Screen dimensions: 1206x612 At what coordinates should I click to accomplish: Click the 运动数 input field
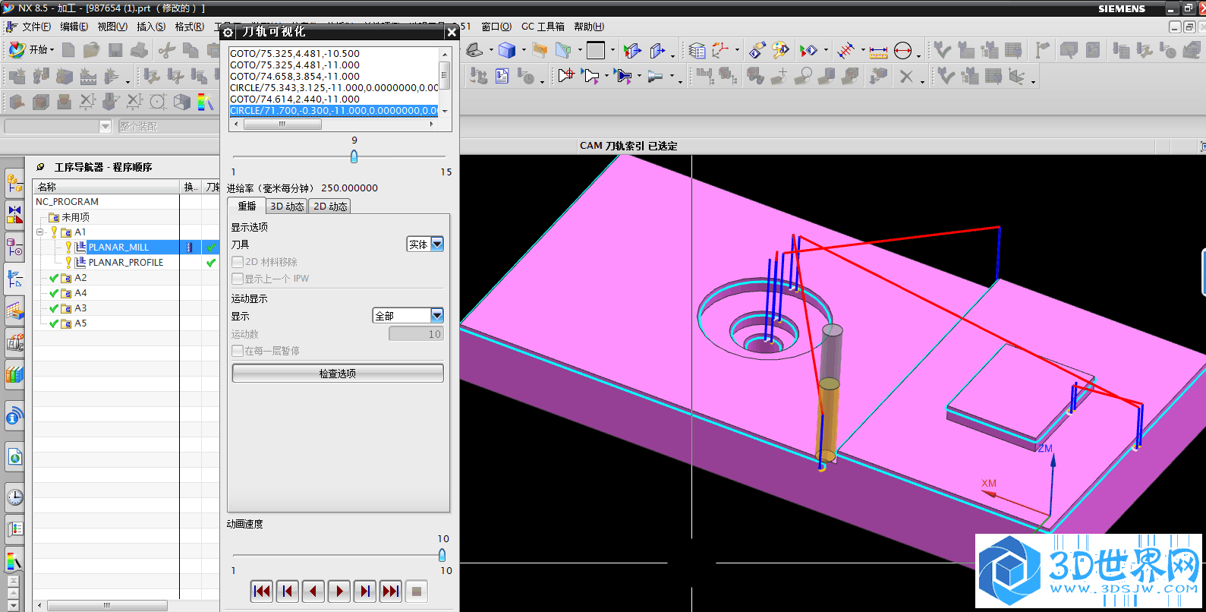416,334
